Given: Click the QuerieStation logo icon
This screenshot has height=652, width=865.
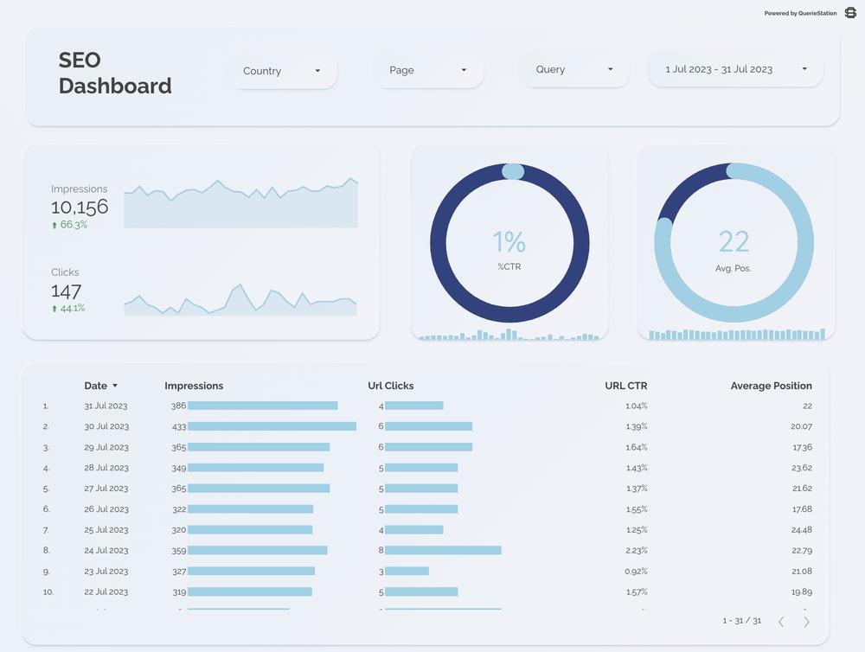Looking at the screenshot, I should (x=850, y=13).
